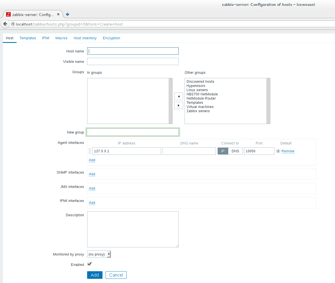335x283 pixels.
Task: Click inside the empty In groups list
Action: (x=128, y=101)
